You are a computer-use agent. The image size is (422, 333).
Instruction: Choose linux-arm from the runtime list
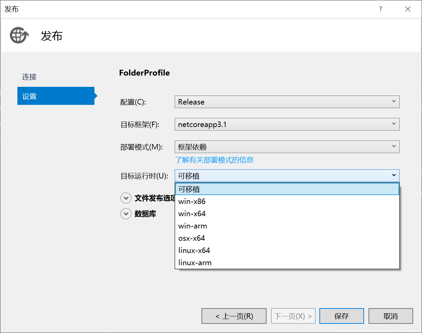point(287,263)
